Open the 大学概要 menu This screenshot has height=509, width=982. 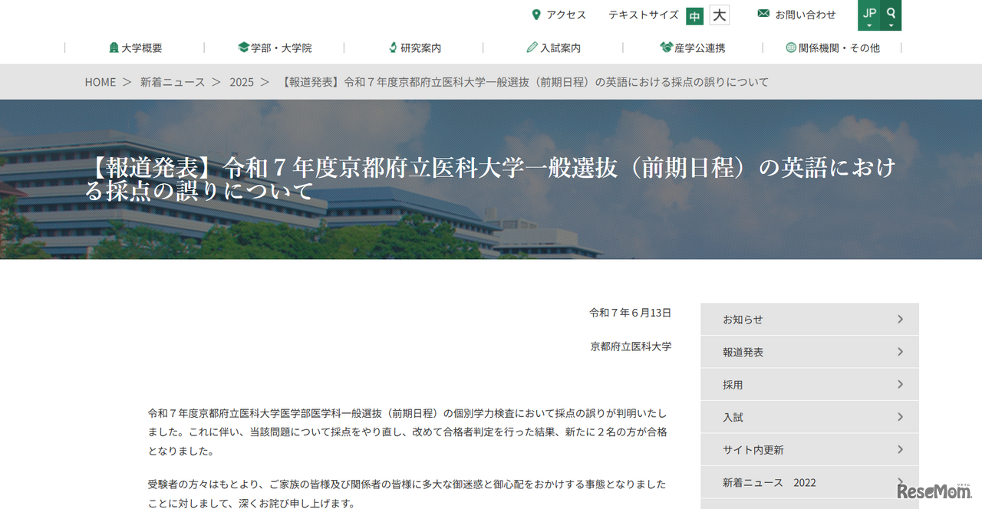pyautogui.click(x=142, y=48)
